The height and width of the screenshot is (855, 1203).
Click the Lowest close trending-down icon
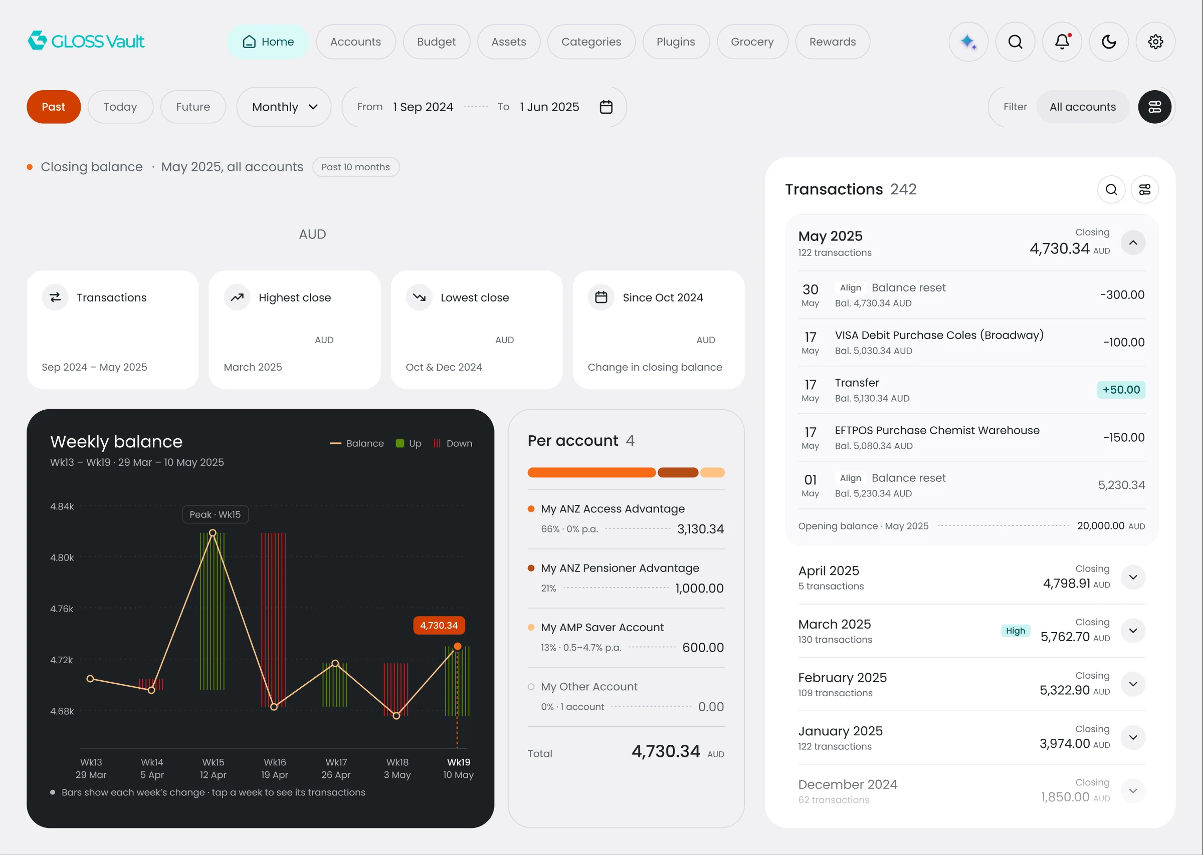(x=419, y=298)
